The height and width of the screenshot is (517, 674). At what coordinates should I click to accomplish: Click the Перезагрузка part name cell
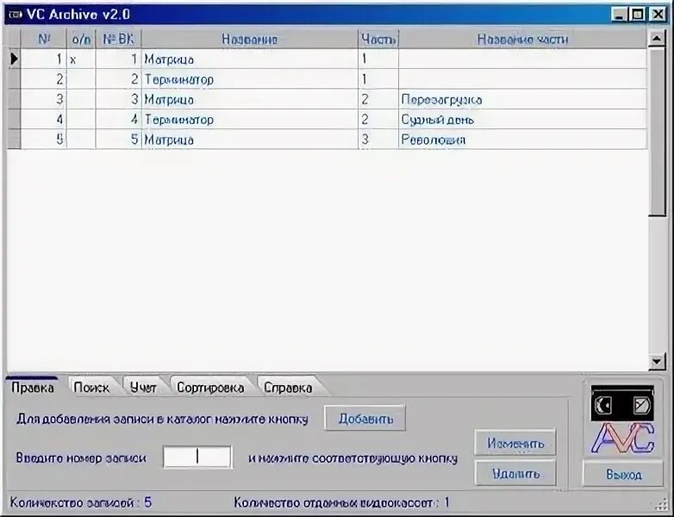[x=522, y=99]
